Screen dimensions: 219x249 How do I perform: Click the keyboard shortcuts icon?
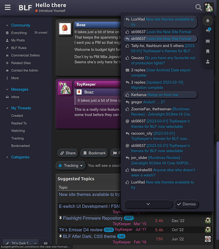pyautogui.click(x=45, y=243)
